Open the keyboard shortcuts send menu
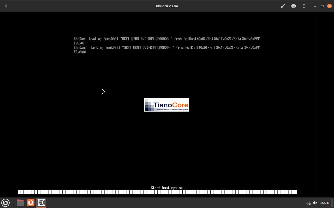 pos(294,6)
